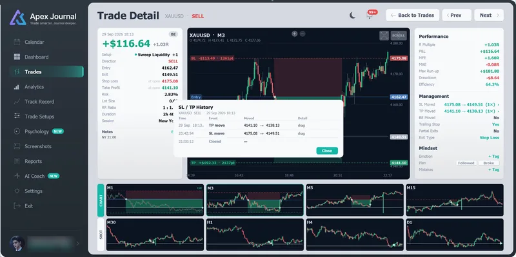This screenshot has width=516, height=257.
Task: Mark Plan as Followed
Action: (466, 163)
